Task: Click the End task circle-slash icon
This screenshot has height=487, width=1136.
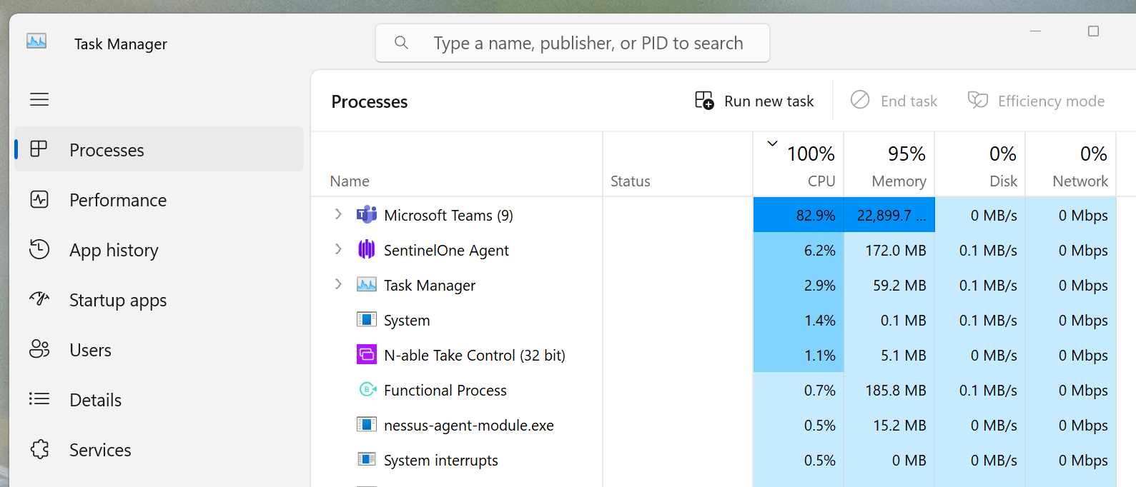Action: coord(860,100)
